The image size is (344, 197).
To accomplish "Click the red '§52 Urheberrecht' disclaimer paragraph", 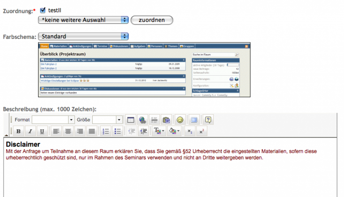I will pyautogui.click(x=161, y=154).
